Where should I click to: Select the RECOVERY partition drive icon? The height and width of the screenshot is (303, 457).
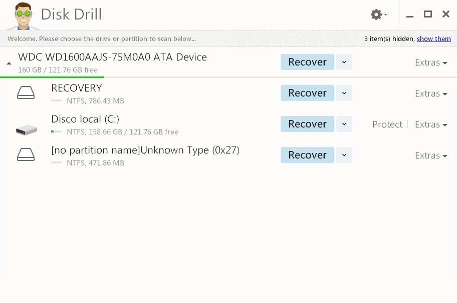[x=26, y=93]
